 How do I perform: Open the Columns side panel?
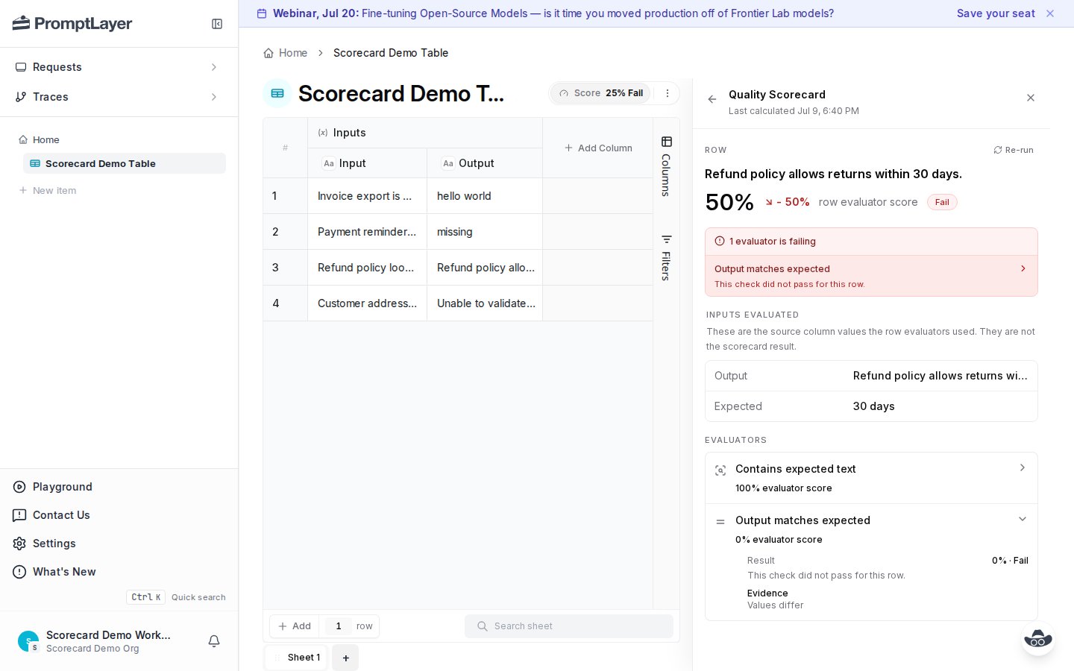666,167
